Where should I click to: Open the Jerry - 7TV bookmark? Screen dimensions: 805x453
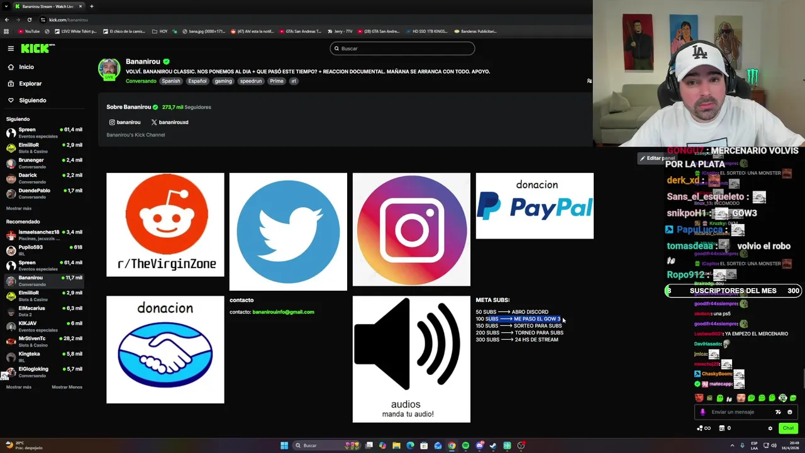[340, 31]
